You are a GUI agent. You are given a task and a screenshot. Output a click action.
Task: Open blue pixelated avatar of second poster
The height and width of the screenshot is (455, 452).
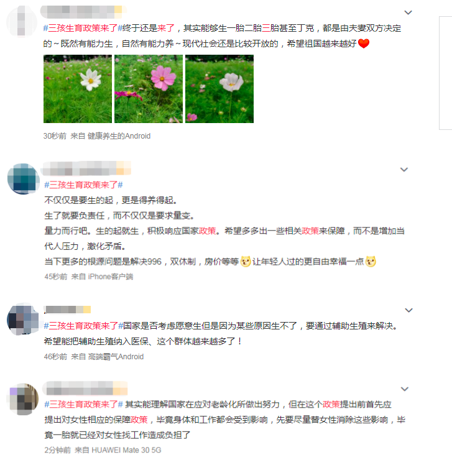click(x=23, y=179)
